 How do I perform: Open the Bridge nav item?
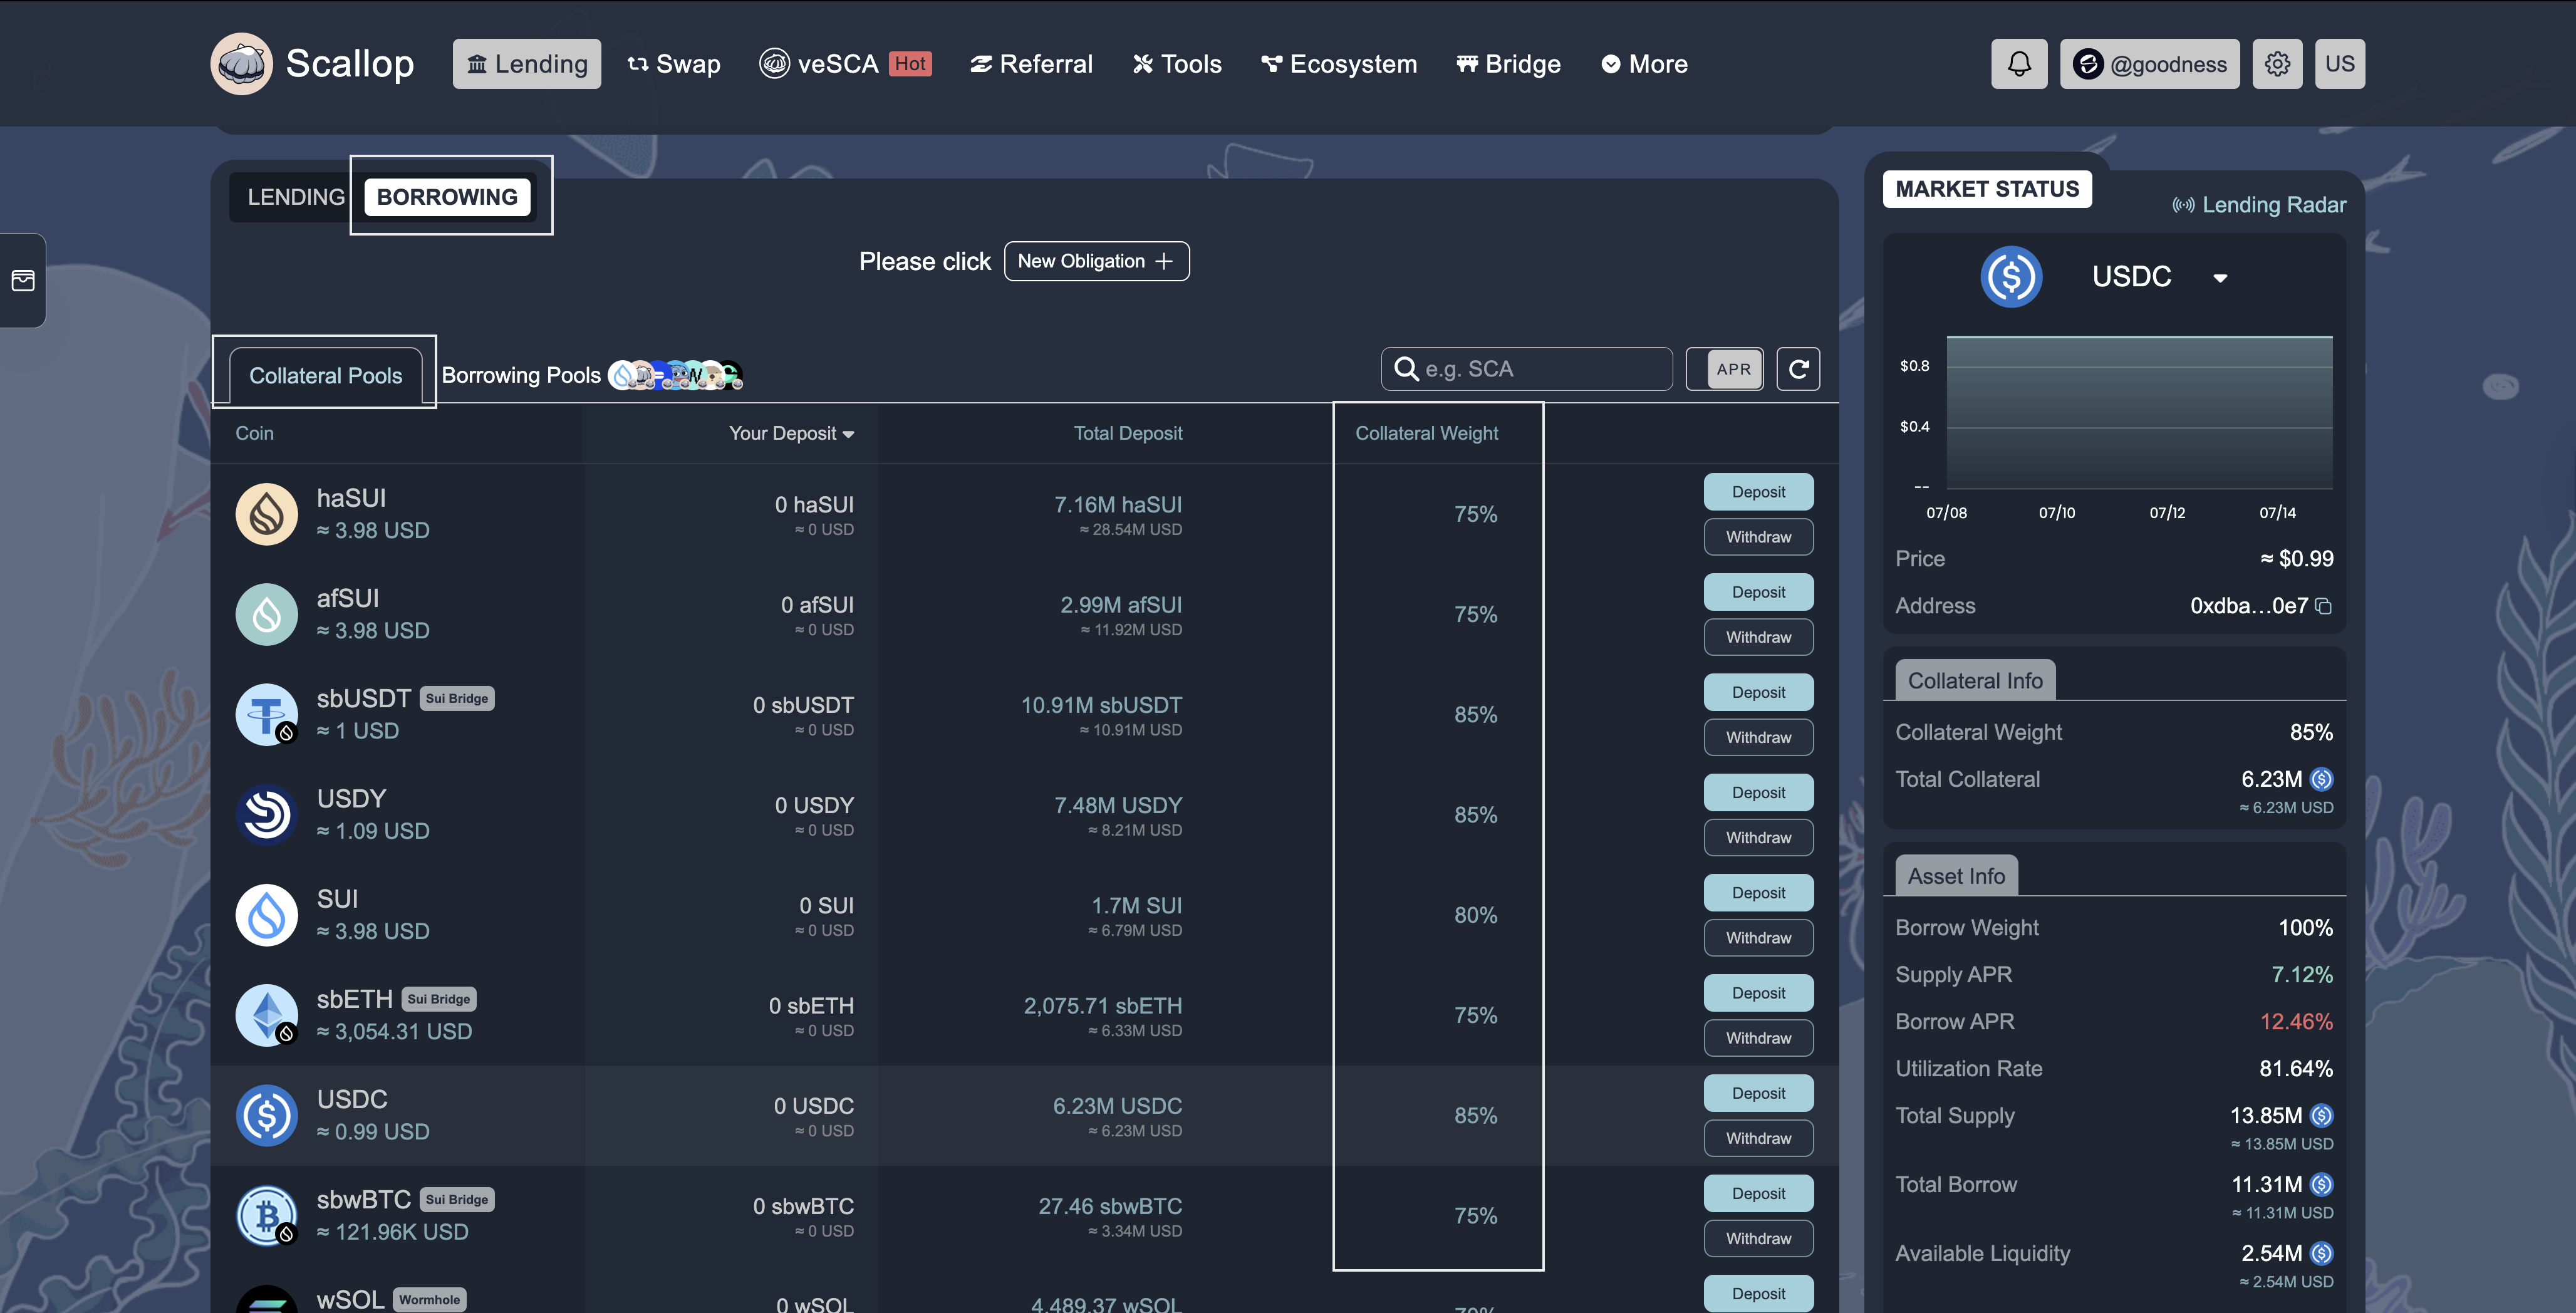tap(1508, 64)
